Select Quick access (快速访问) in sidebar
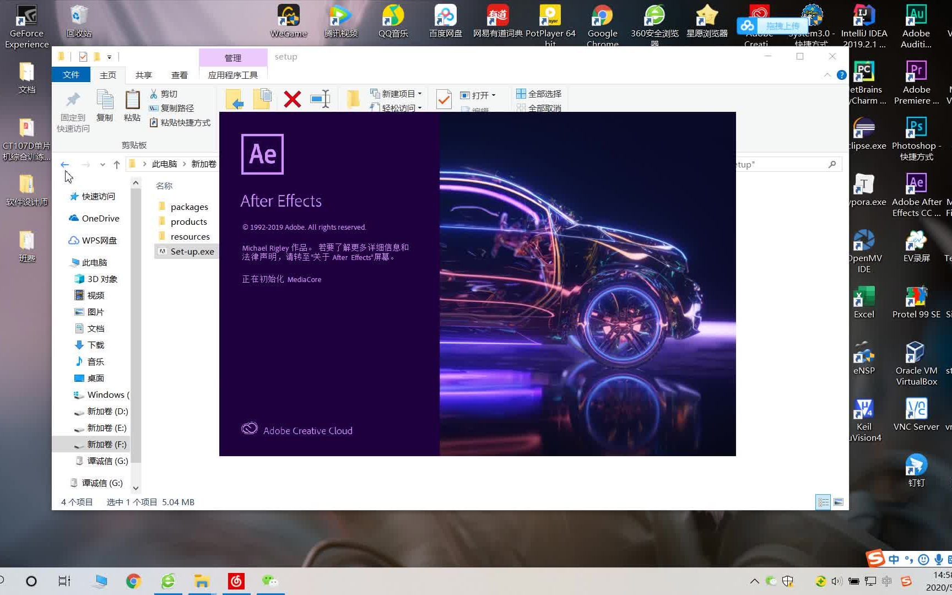 click(93, 196)
